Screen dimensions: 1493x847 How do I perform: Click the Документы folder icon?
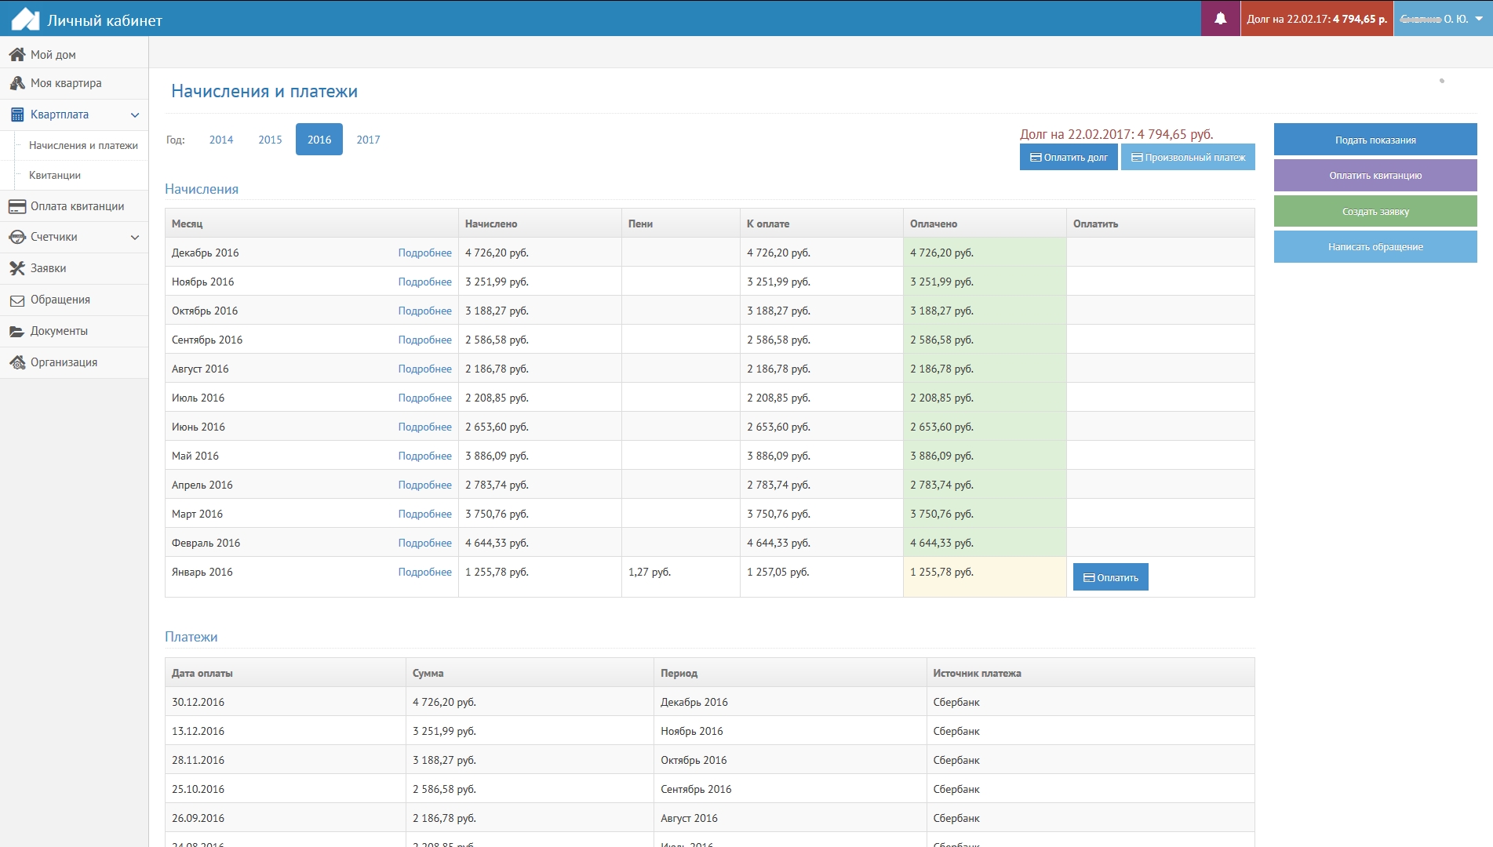pos(17,331)
